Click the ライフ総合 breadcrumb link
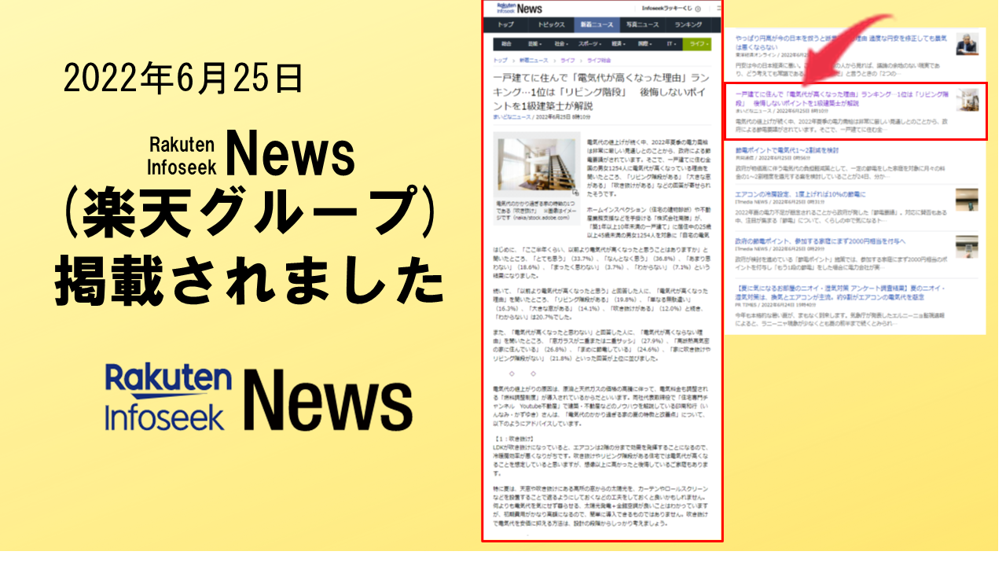This screenshot has height=566, width=1006. (x=597, y=61)
